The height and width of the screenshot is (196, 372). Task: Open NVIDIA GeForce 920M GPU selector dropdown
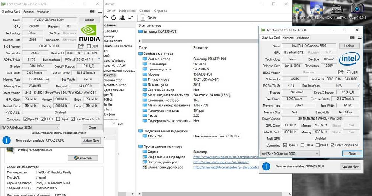30,127
